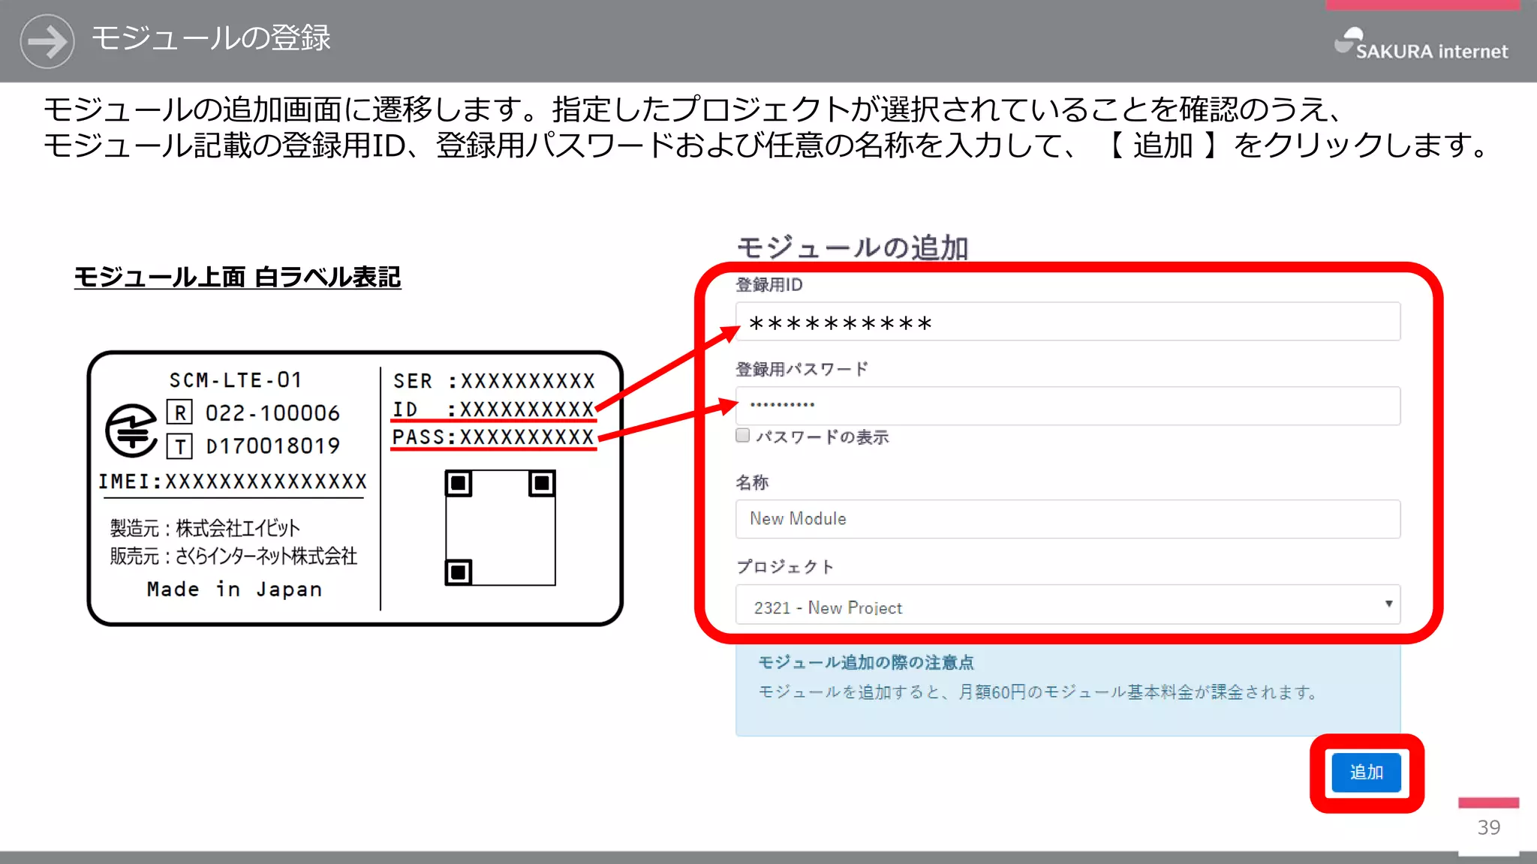Click the モジュールの追加 heading

pyautogui.click(x=853, y=247)
